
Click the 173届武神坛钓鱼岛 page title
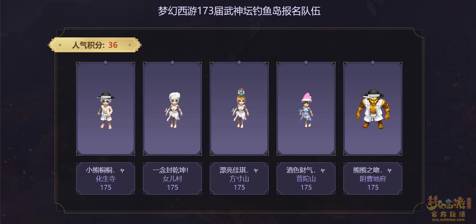(x=239, y=11)
